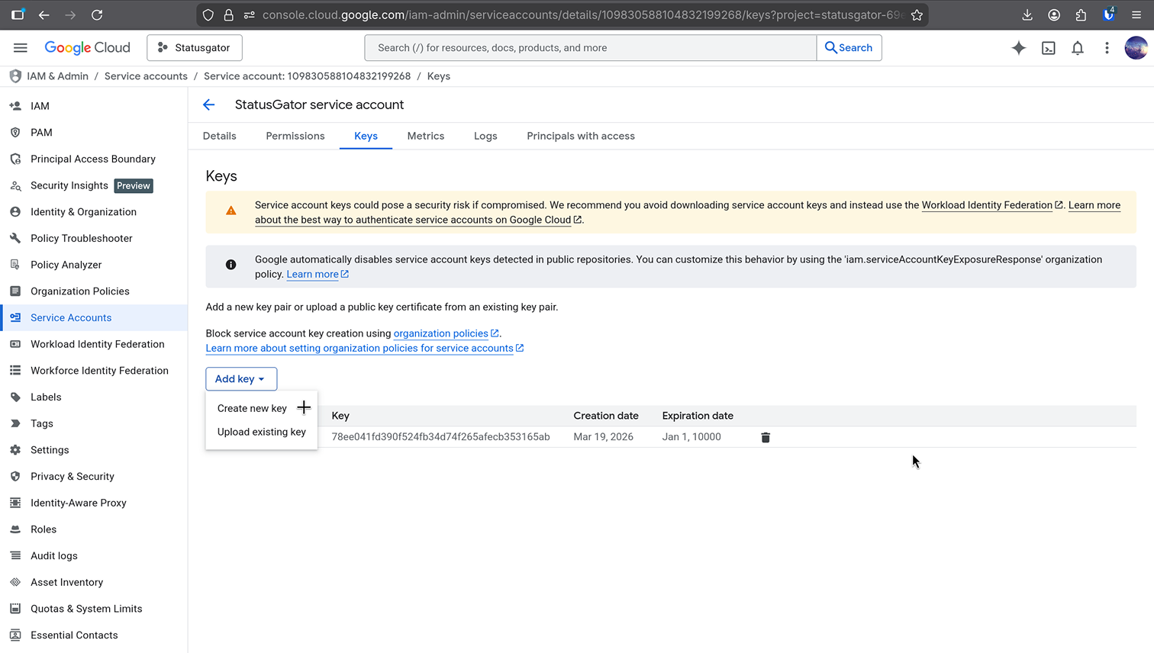
Task: Click IAM & Admin breadcrumb
Action: 58,76
